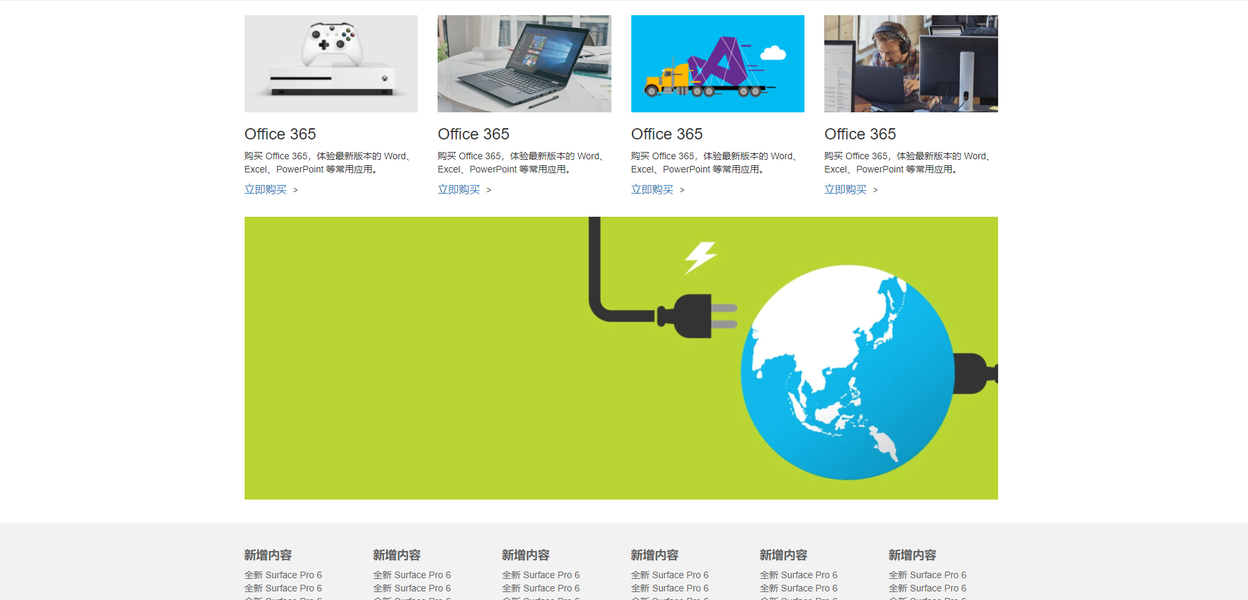
Task: Open second 全新 Surface Pro 6 link, first column
Action: (283, 588)
